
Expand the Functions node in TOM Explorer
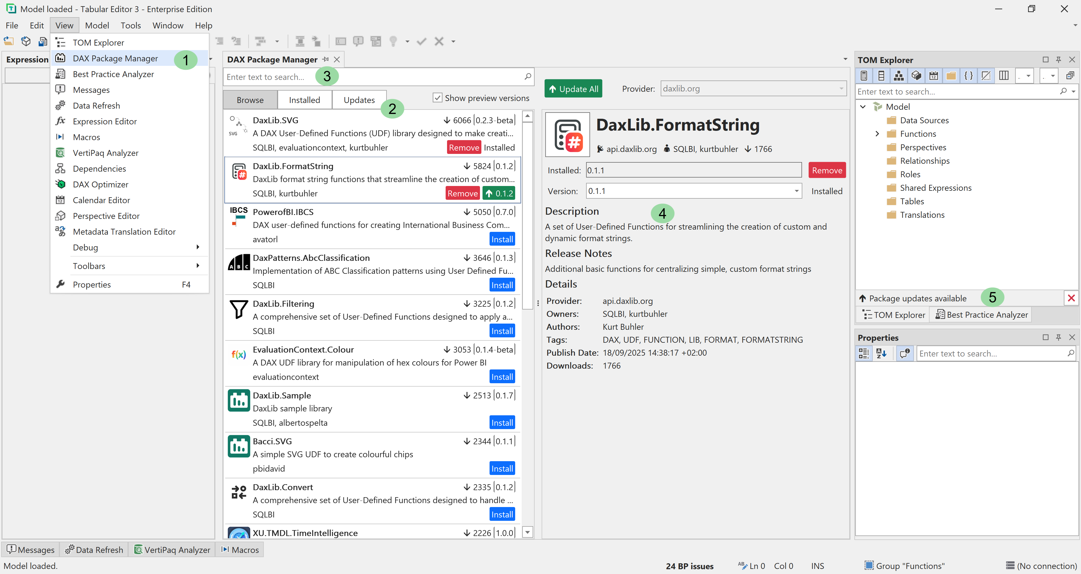click(x=877, y=133)
